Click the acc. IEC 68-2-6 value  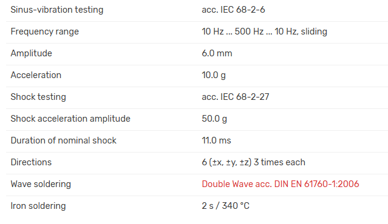[233, 10]
